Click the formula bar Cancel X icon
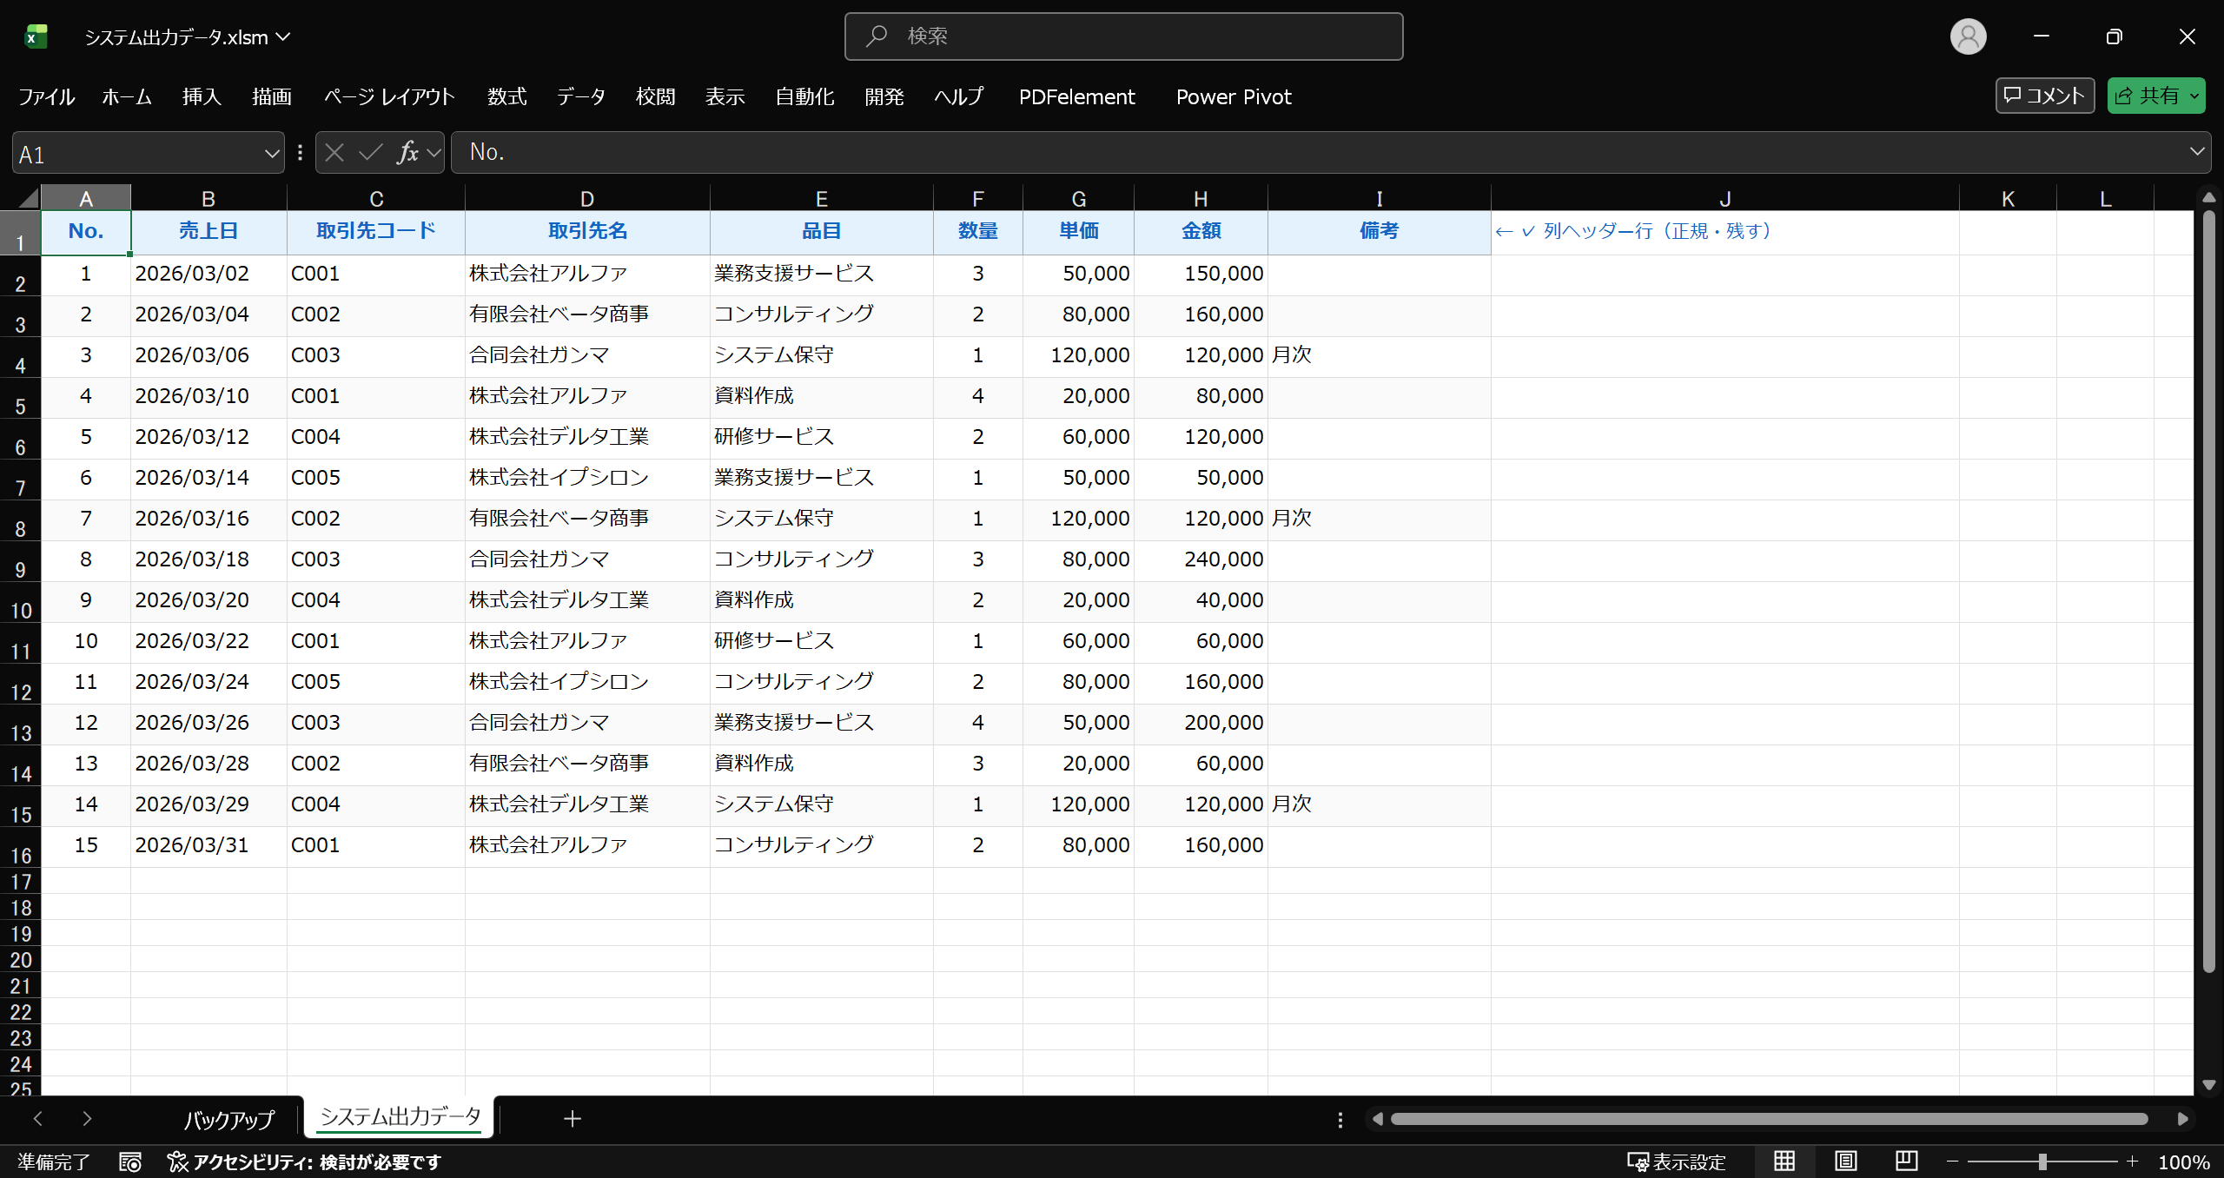This screenshot has height=1178, width=2224. 334,153
